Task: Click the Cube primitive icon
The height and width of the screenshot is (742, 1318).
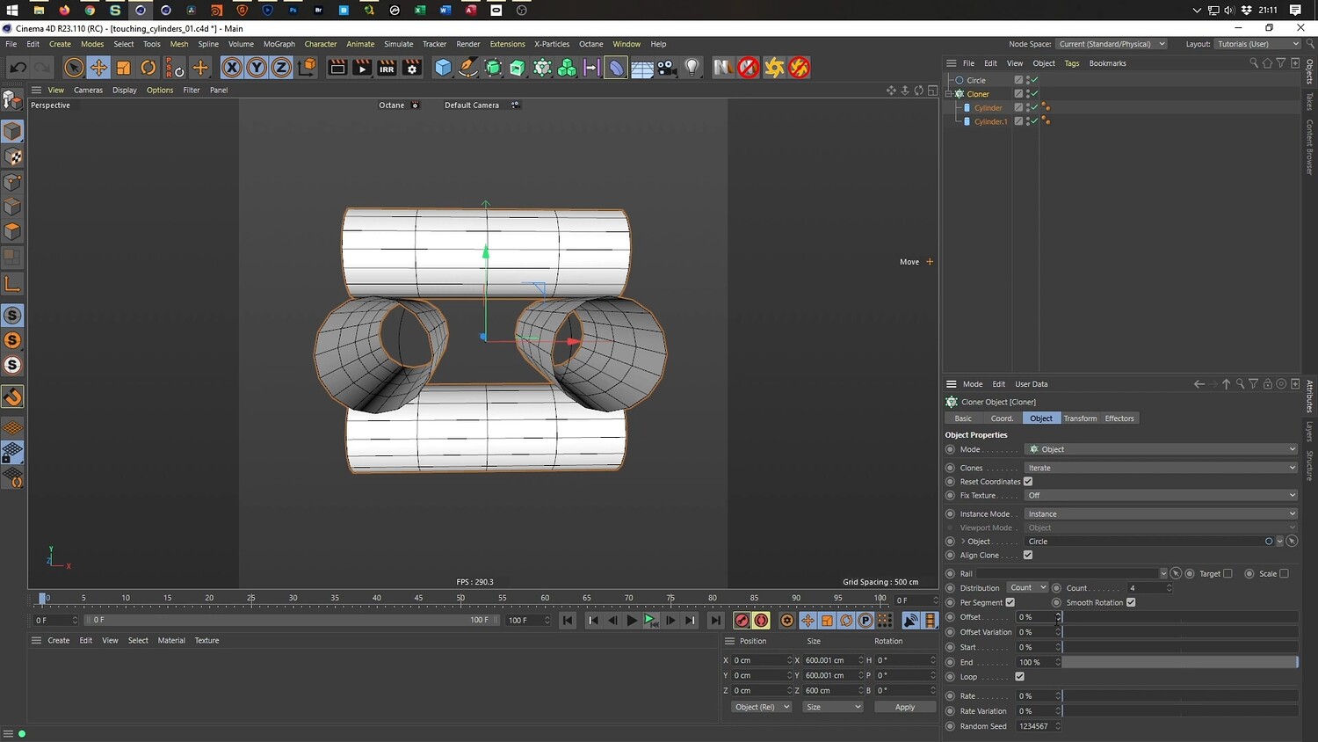Action: click(444, 68)
